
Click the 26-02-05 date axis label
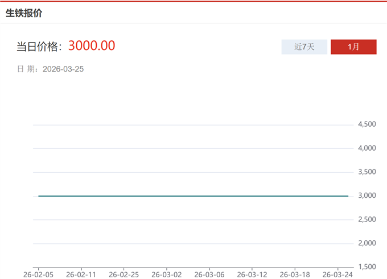[x=39, y=274]
